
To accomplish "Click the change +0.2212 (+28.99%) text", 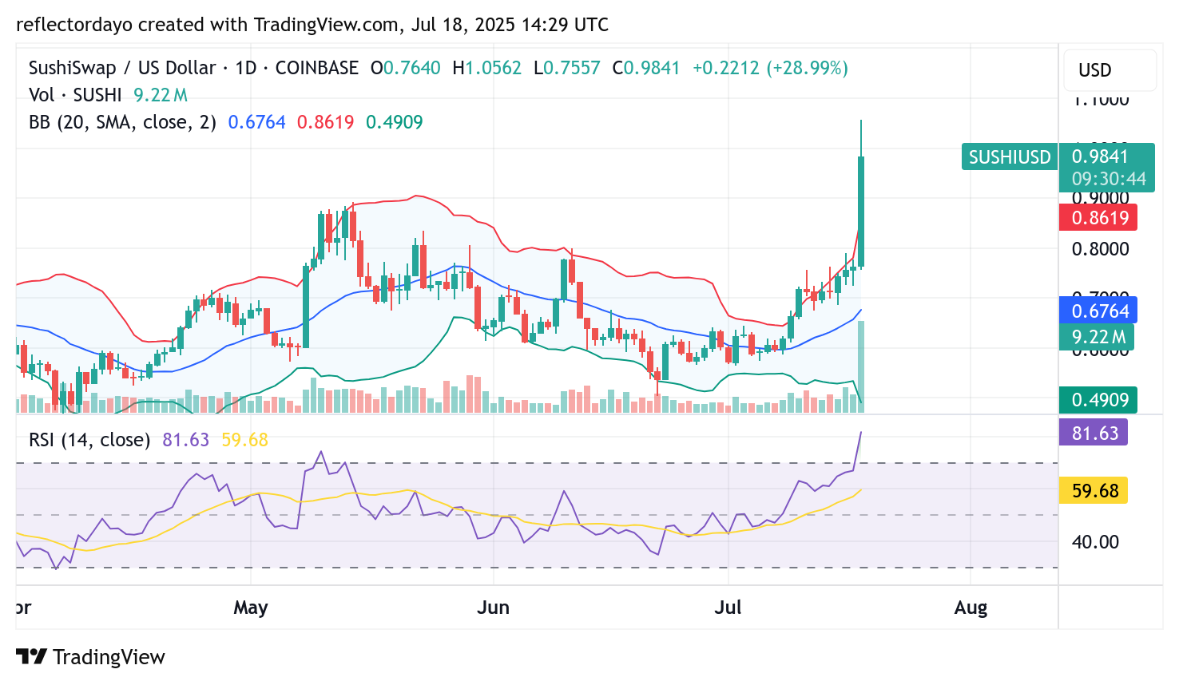I will (x=770, y=68).
